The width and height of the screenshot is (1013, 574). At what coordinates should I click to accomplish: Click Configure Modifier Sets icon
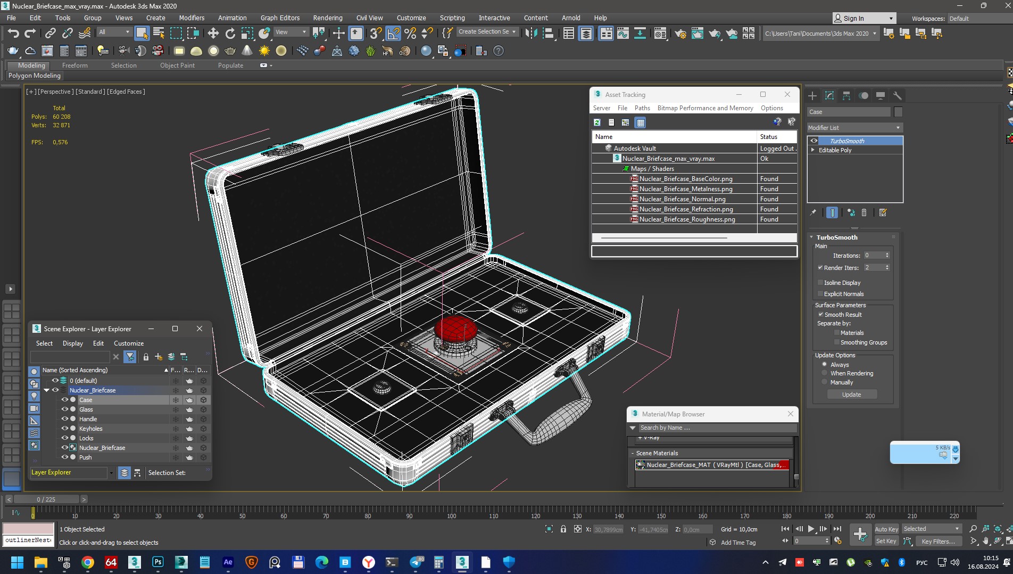(883, 212)
